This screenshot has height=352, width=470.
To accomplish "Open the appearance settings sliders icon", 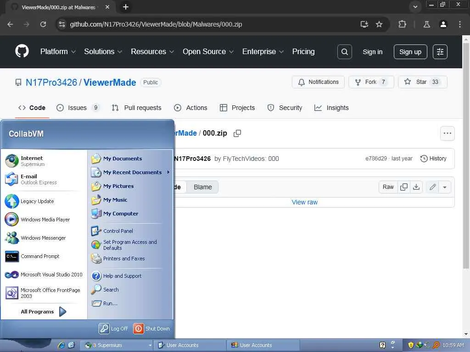I will tap(440, 52).
